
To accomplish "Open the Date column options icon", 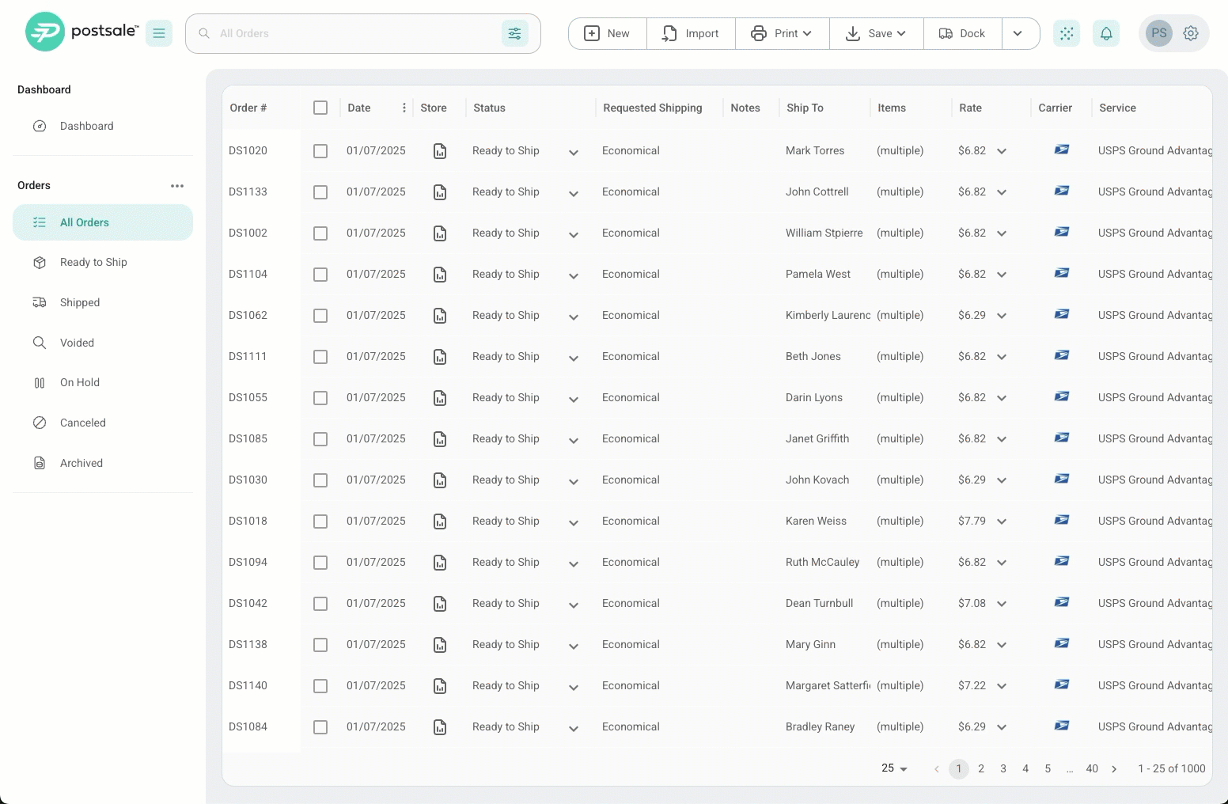I will tap(404, 108).
